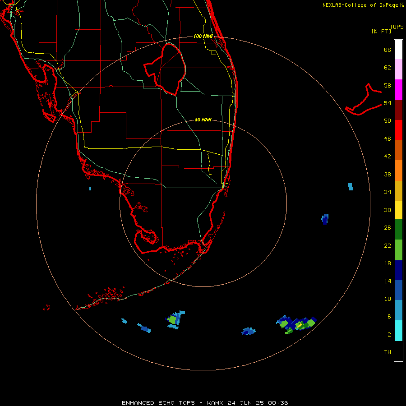The image size is (406, 406).
Task: Click the 100 NMI range ring label
Action: pyautogui.click(x=203, y=36)
